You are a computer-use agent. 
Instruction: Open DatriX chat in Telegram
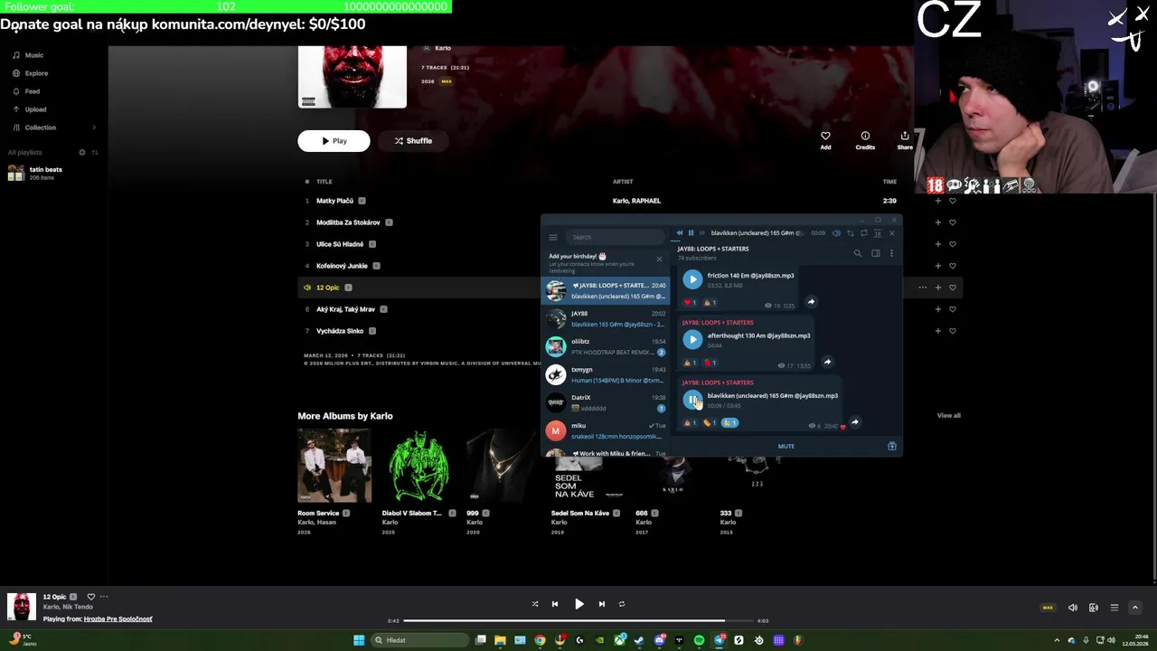click(606, 402)
